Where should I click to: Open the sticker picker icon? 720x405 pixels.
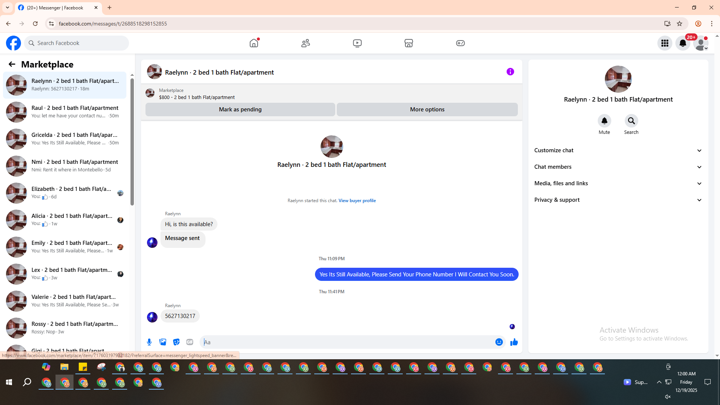[176, 342]
